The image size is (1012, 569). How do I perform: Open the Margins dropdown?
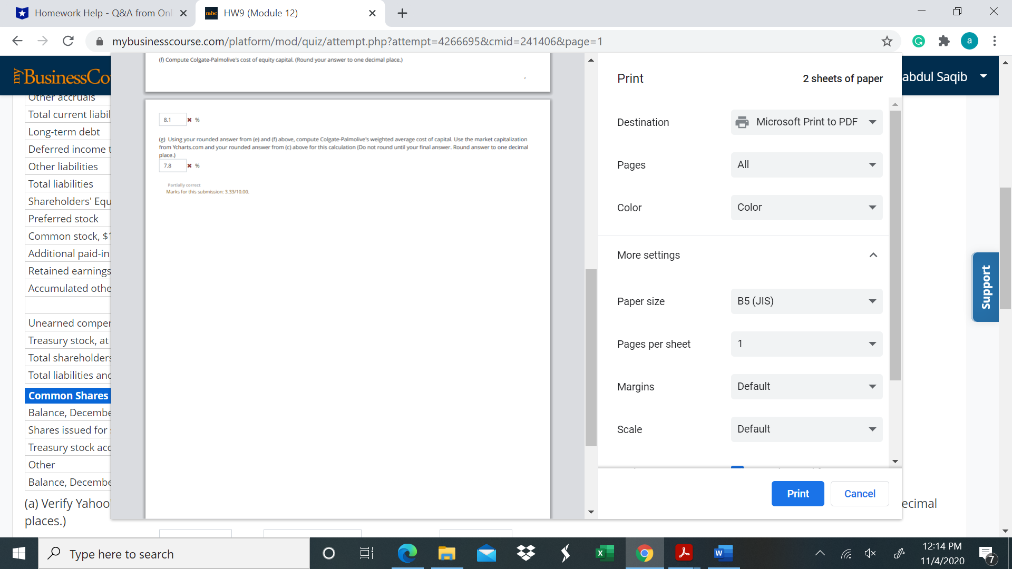(806, 387)
